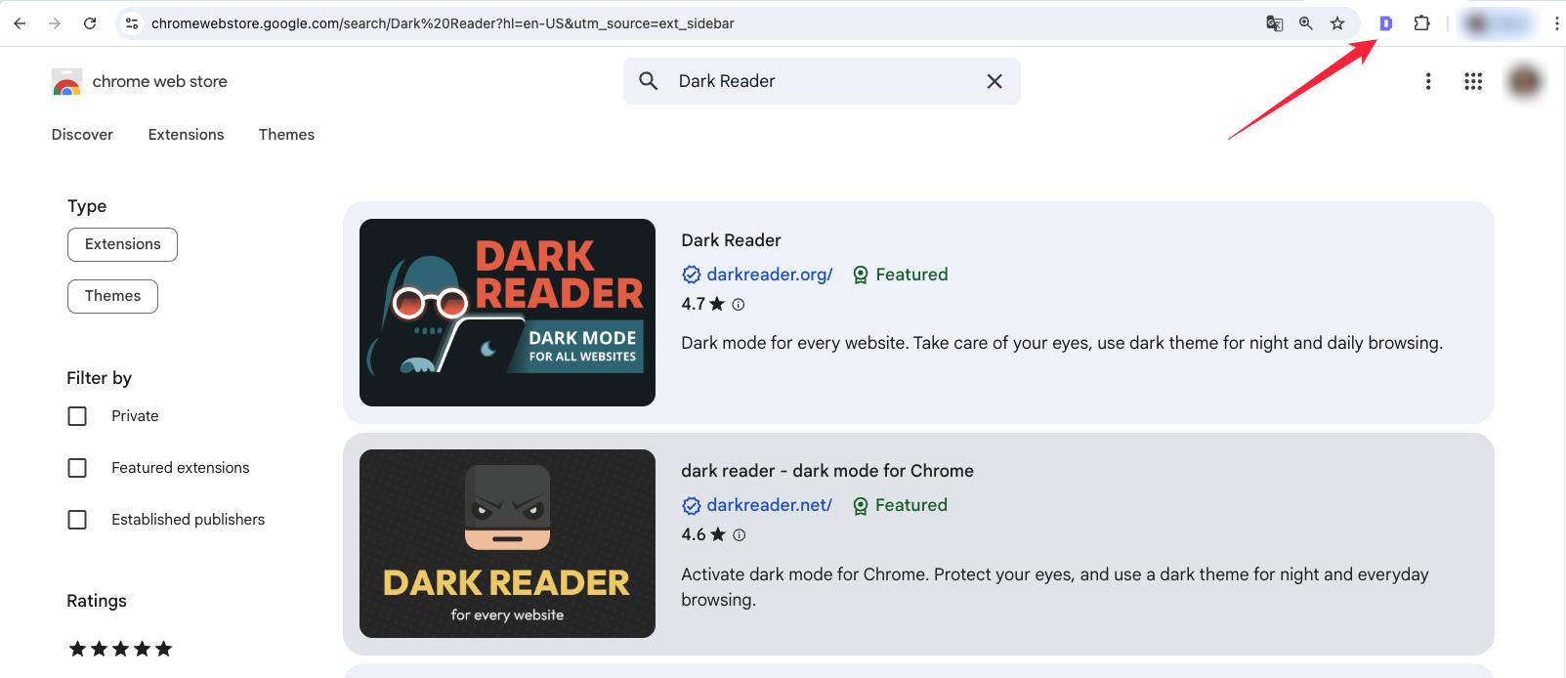Filter type by Themes chip
The height and width of the screenshot is (678, 1566).
112,296
